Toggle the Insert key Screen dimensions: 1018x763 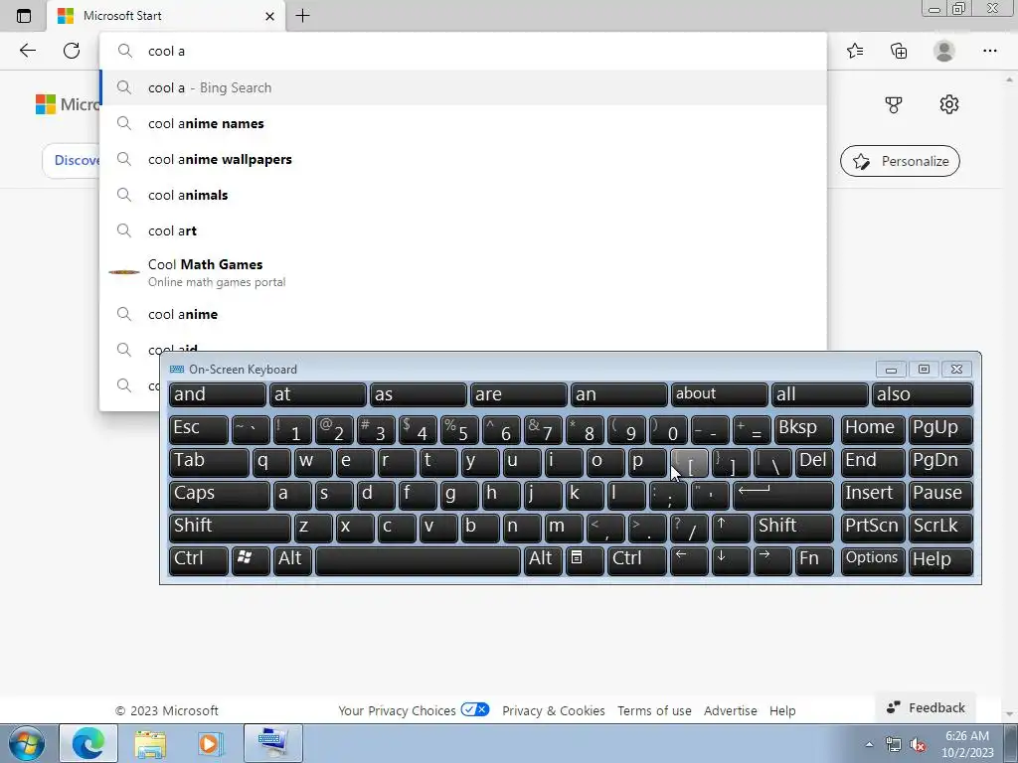873,494
